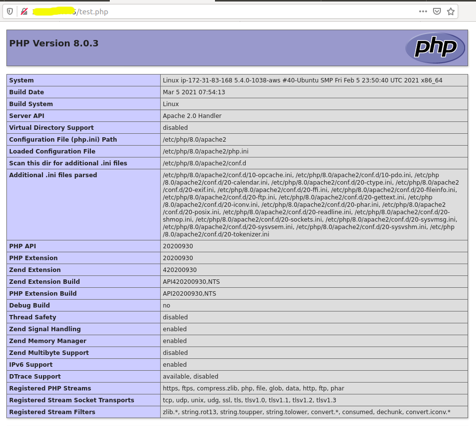
Task: Click the tcp, udp, unix transports value
Action: pyautogui.click(x=249, y=400)
